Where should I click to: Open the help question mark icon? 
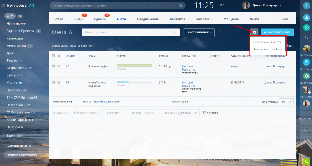(307, 5)
